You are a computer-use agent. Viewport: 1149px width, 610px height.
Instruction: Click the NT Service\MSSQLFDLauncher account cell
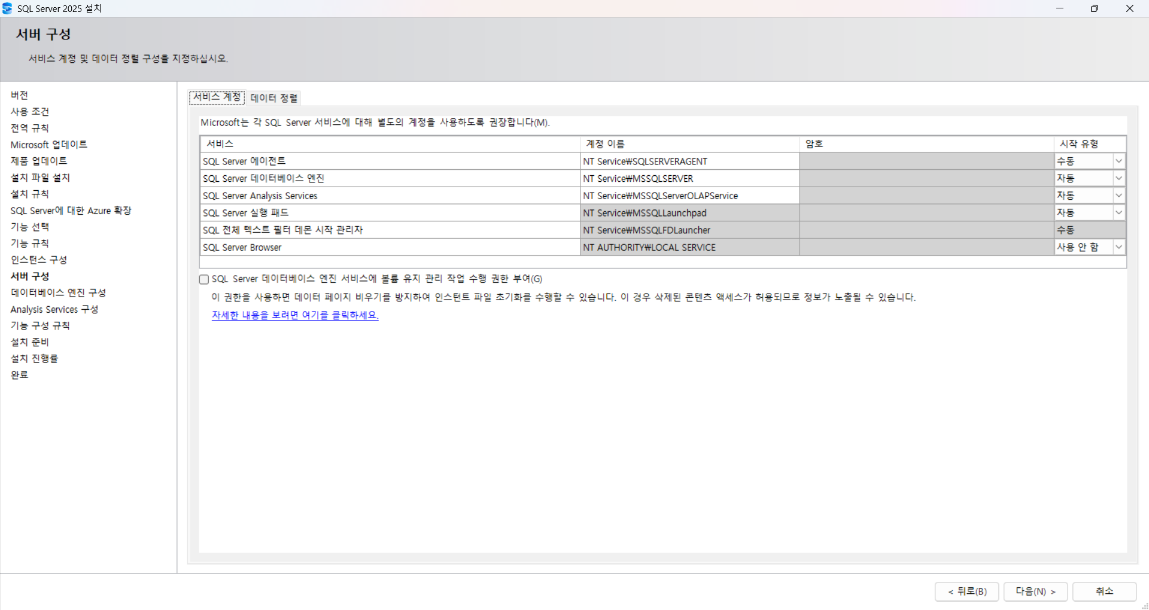(x=689, y=230)
